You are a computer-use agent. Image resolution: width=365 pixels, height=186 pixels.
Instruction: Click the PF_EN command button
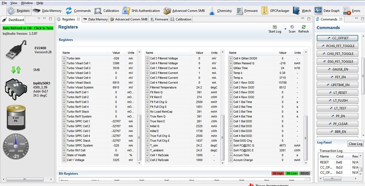tap(337, 116)
